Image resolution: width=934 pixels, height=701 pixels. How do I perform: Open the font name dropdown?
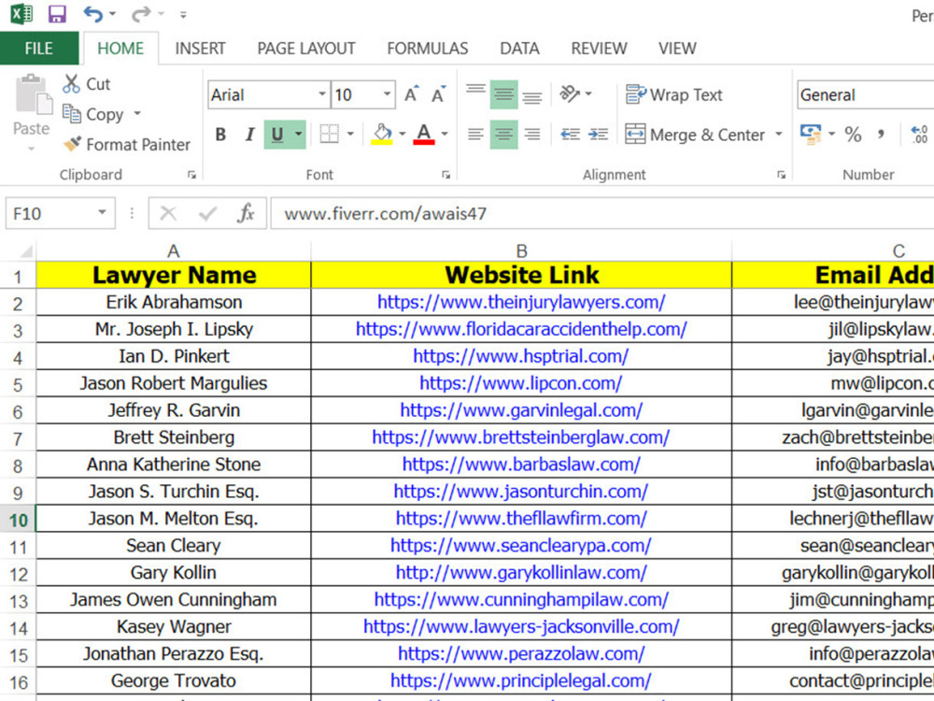coord(321,94)
